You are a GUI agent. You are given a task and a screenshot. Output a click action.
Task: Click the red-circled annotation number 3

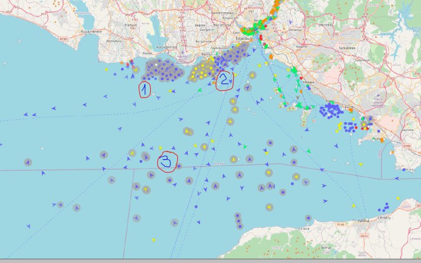167,162
